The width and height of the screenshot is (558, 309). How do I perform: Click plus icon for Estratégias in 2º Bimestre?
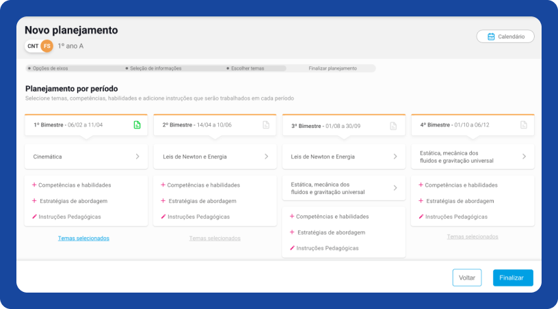coord(163,201)
